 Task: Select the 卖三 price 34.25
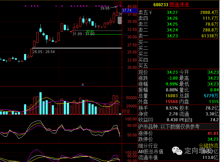pyautogui.click(x=172, y=24)
